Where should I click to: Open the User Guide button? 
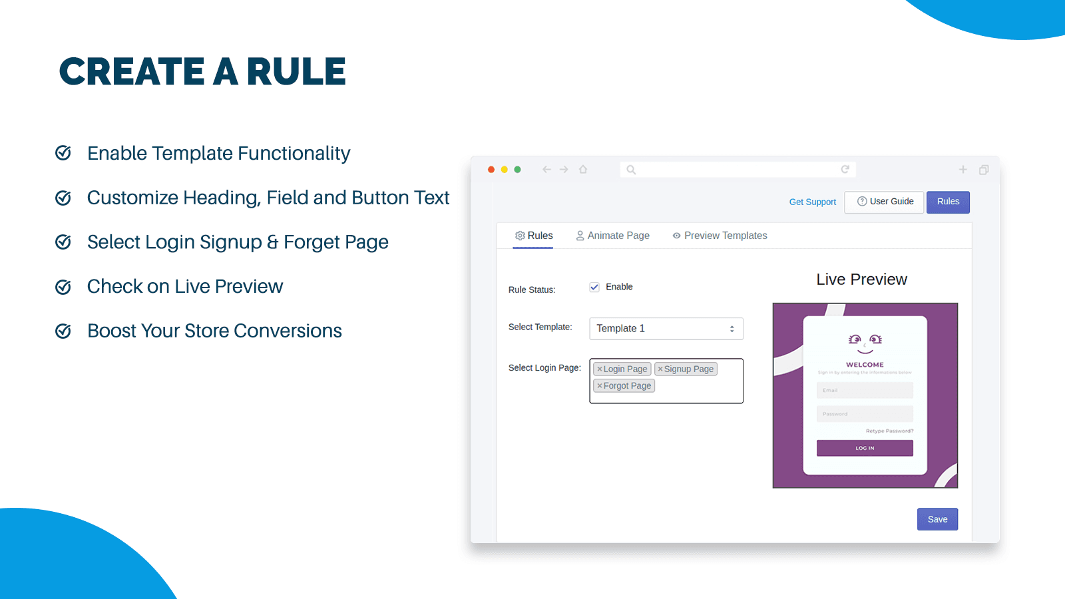885,202
